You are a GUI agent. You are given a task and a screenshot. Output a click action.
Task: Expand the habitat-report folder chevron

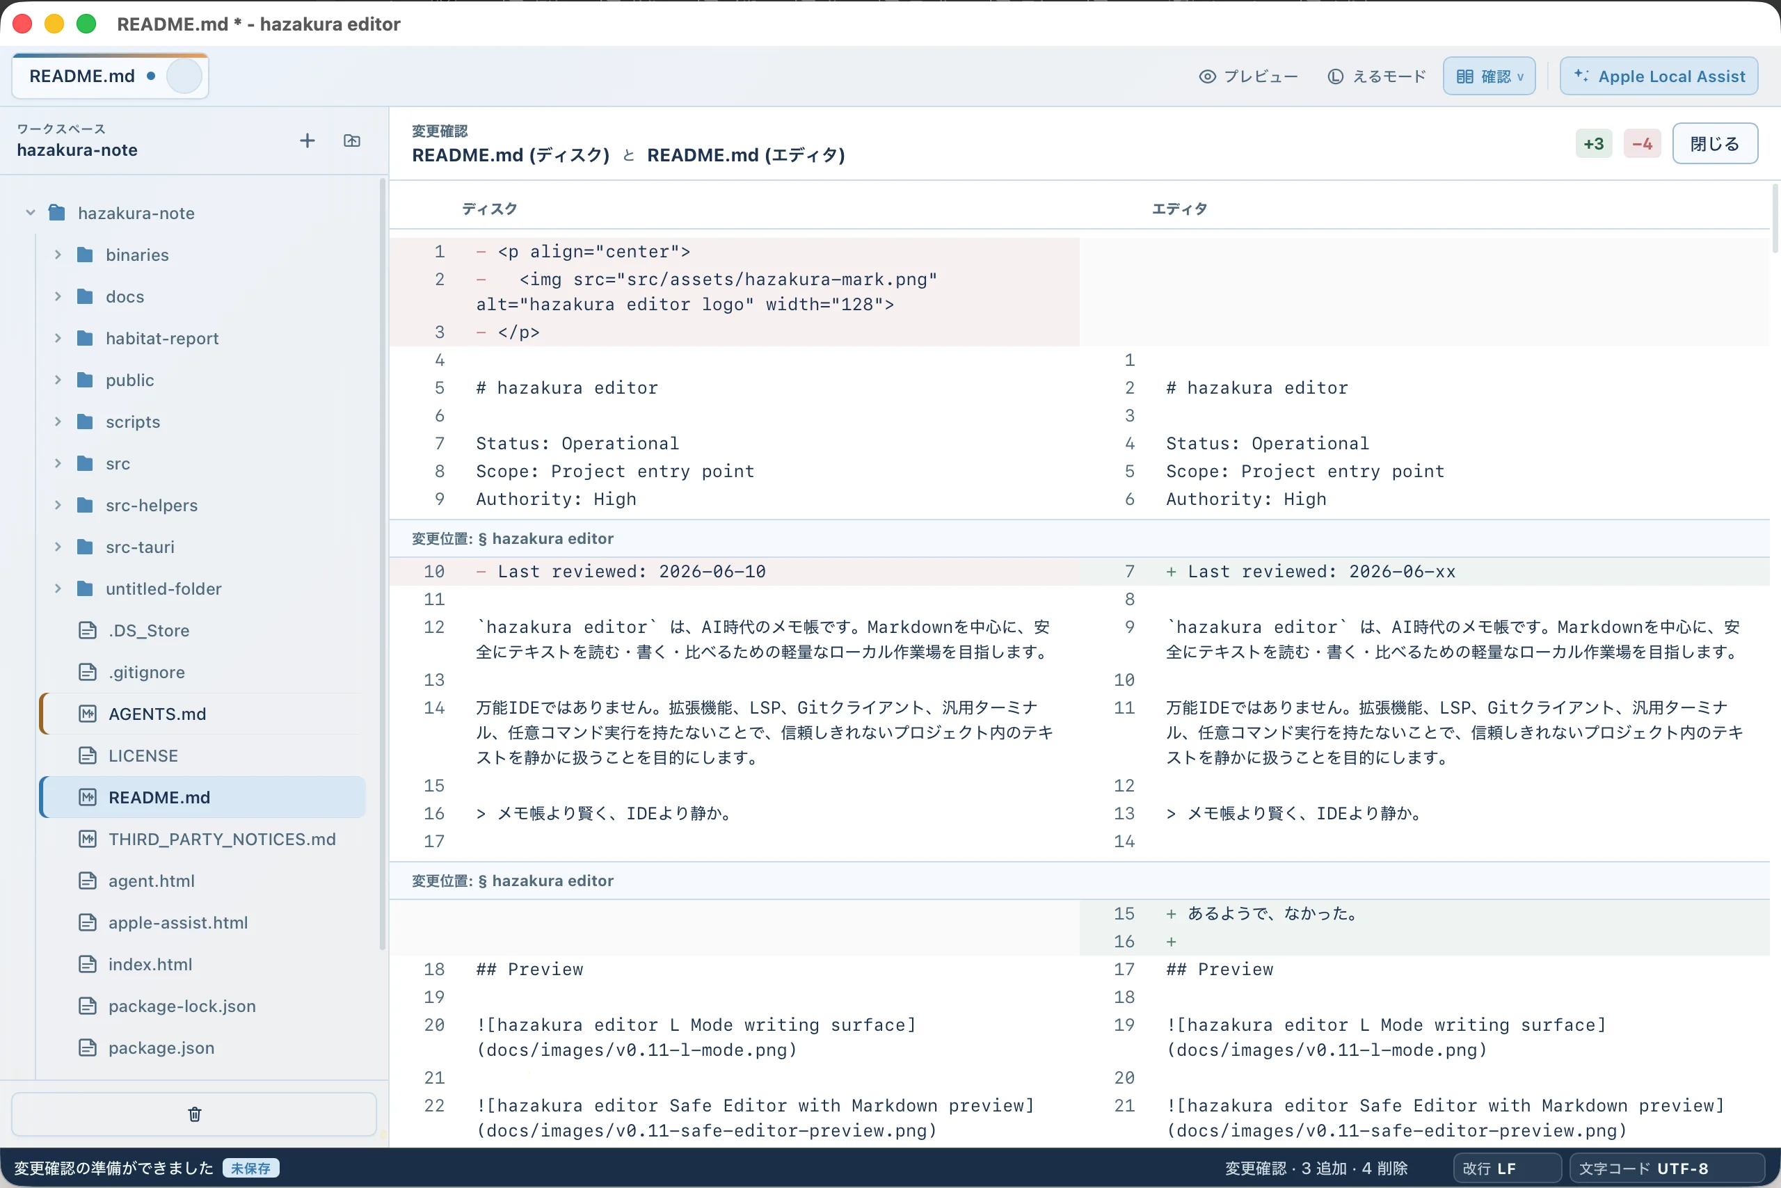click(58, 338)
